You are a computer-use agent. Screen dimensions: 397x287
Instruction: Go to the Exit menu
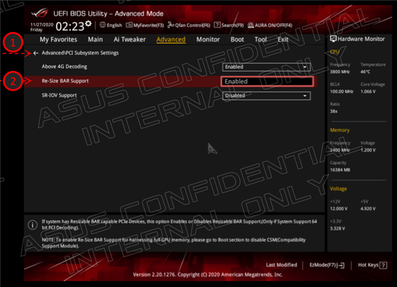(x=283, y=39)
